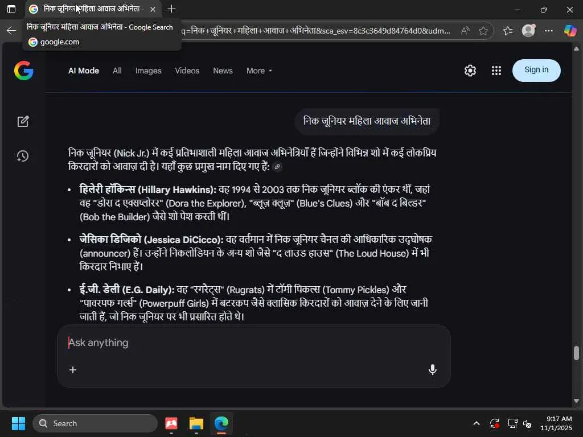The height and width of the screenshot is (437, 583).
Task: Switch to All results tab
Action: click(117, 71)
